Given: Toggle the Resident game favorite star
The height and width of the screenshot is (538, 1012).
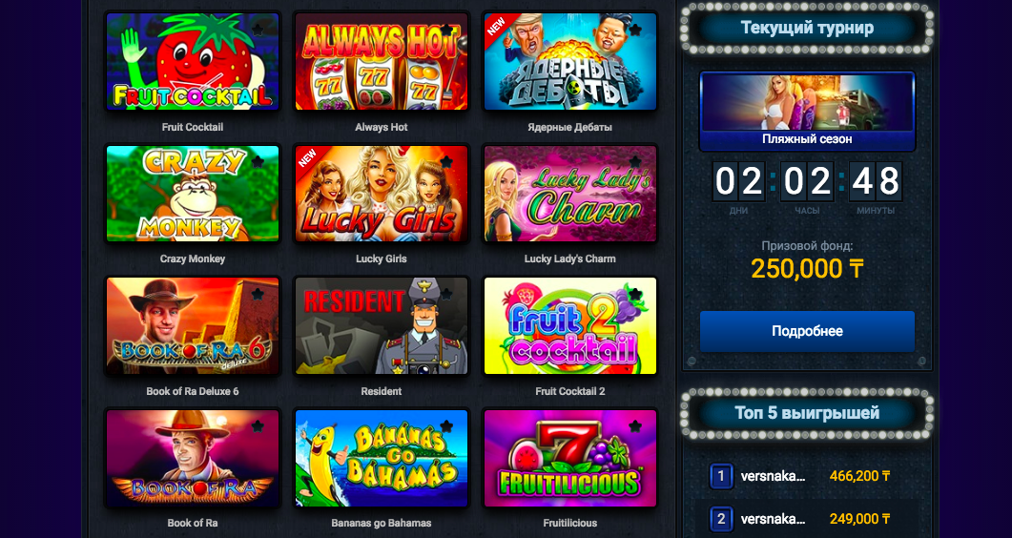Looking at the screenshot, I should pos(446,294).
